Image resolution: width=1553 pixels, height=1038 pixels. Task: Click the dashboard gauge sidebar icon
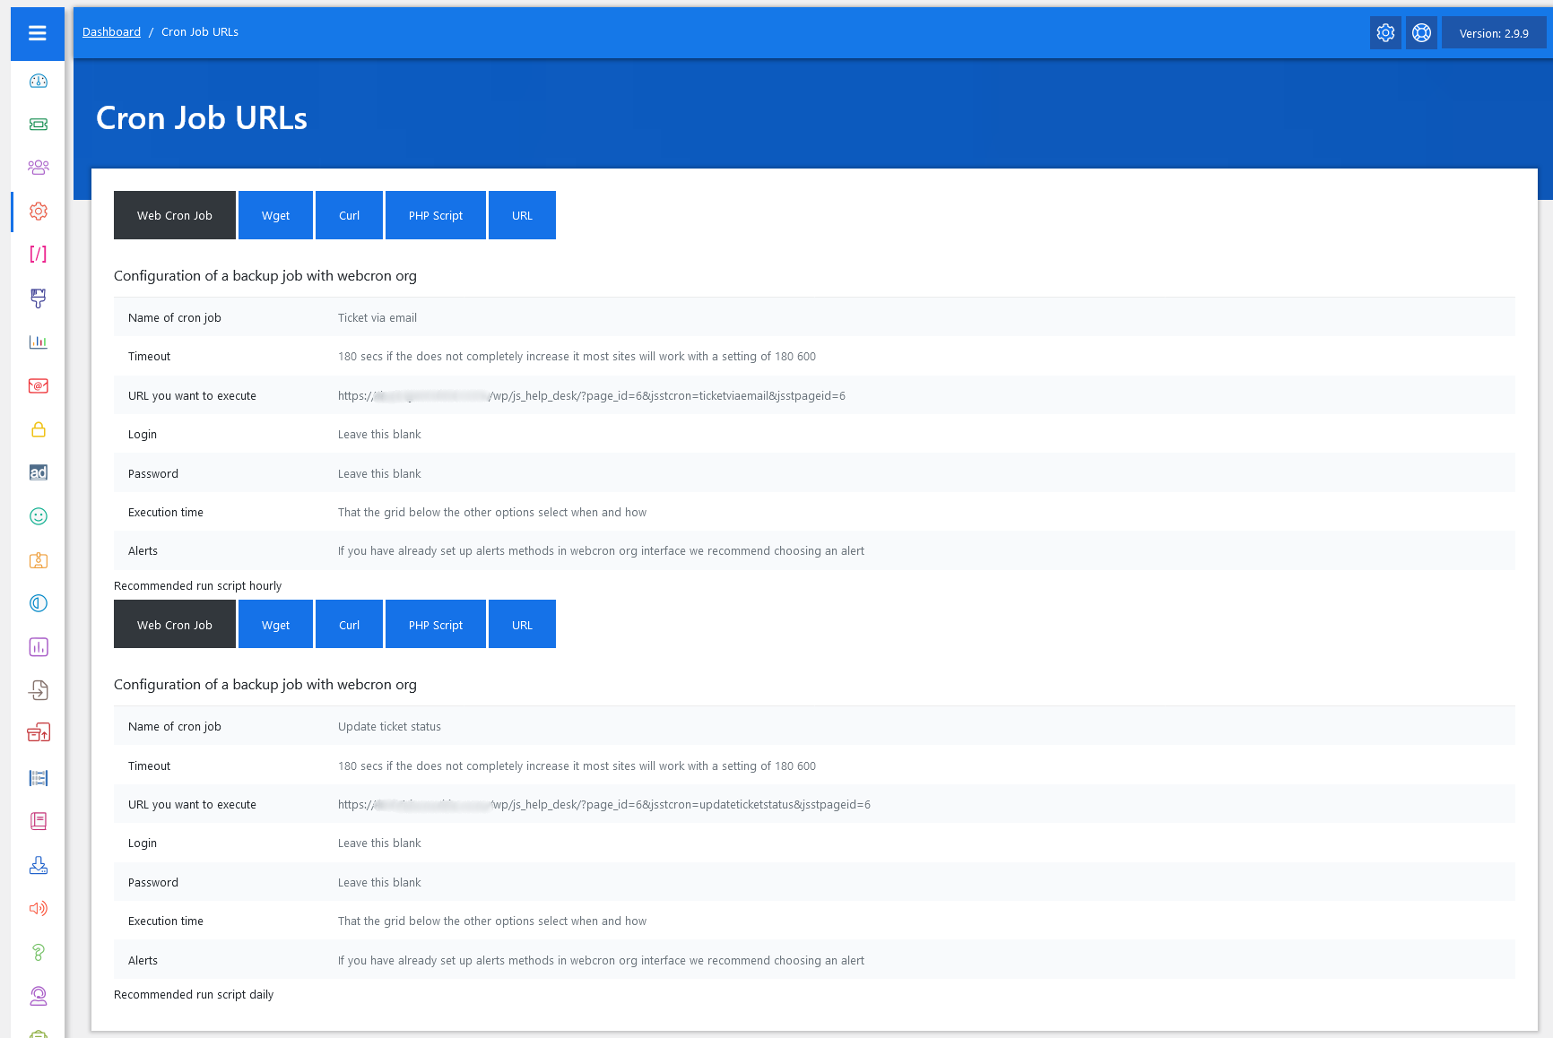coord(38,82)
